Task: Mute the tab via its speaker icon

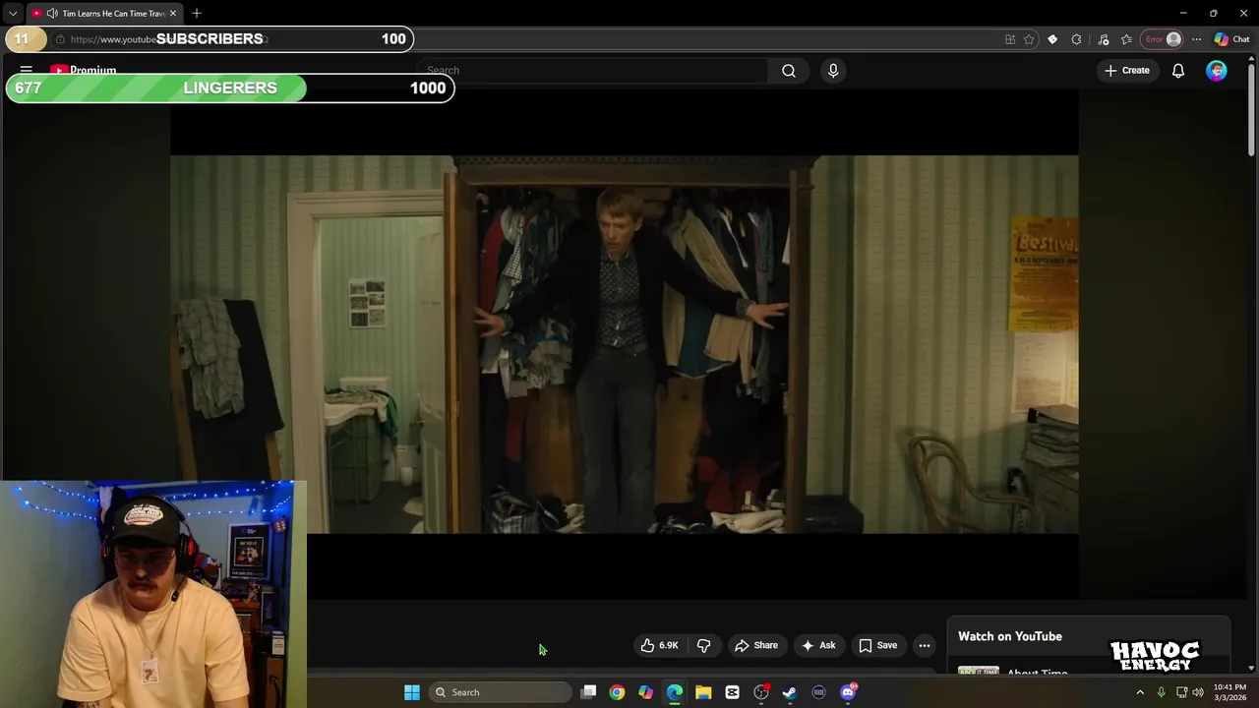Action: tap(51, 13)
